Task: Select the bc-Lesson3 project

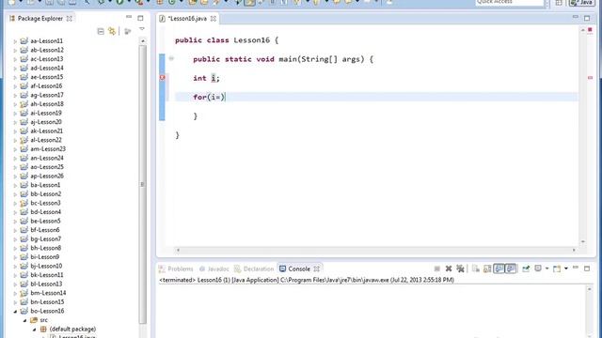Action: click(45, 203)
